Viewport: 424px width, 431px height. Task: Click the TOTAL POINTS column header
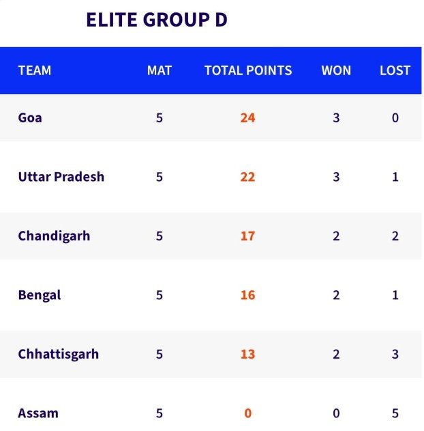248,70
